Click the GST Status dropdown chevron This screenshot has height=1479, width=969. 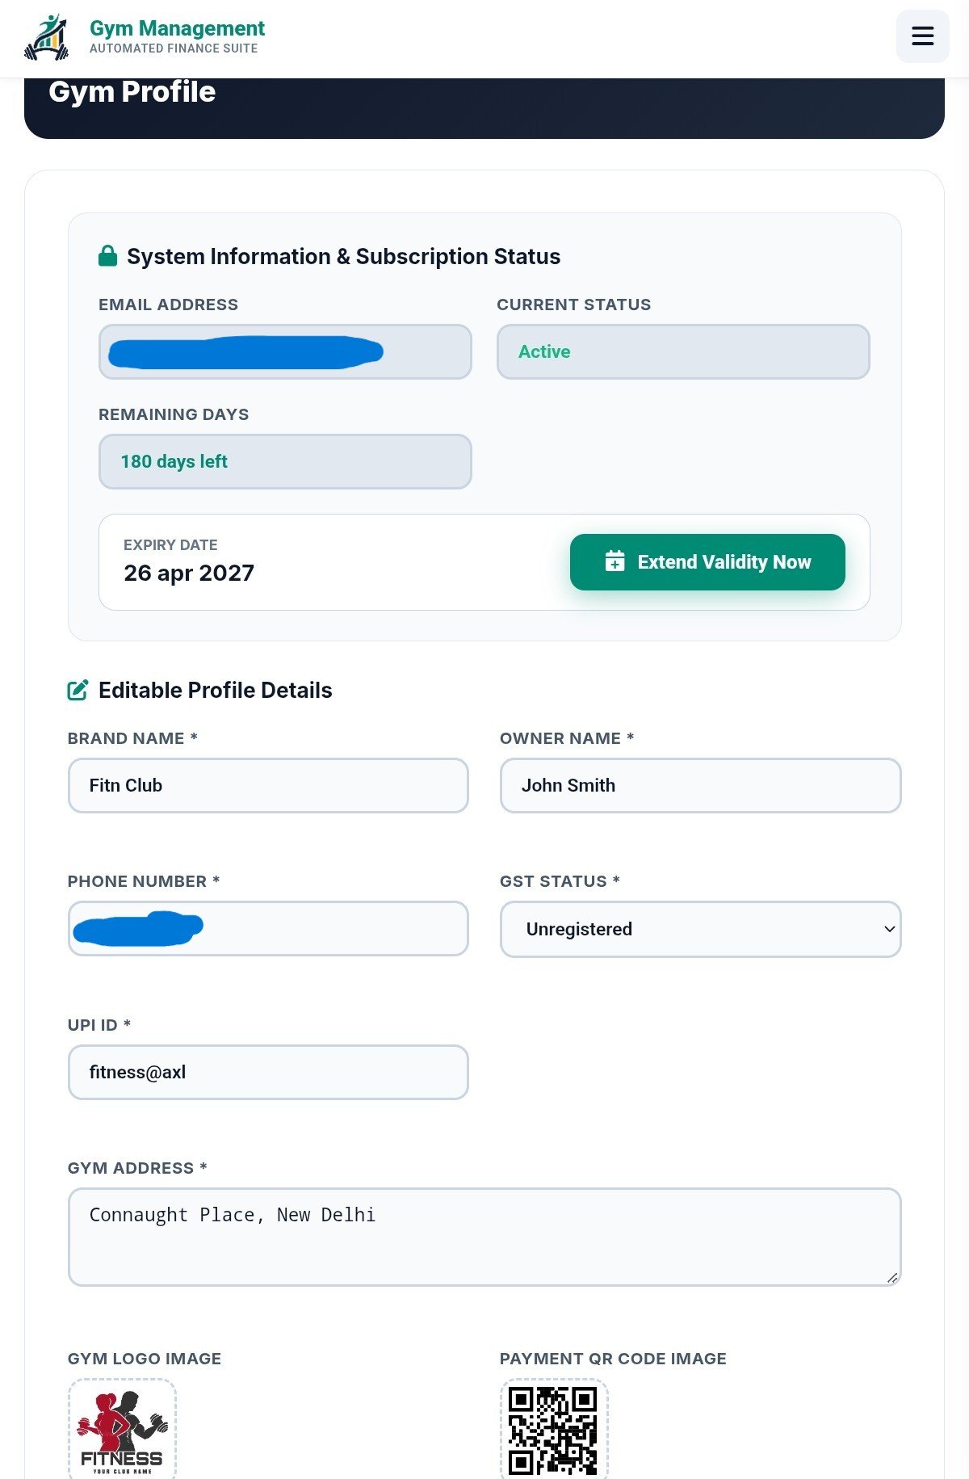click(x=889, y=929)
